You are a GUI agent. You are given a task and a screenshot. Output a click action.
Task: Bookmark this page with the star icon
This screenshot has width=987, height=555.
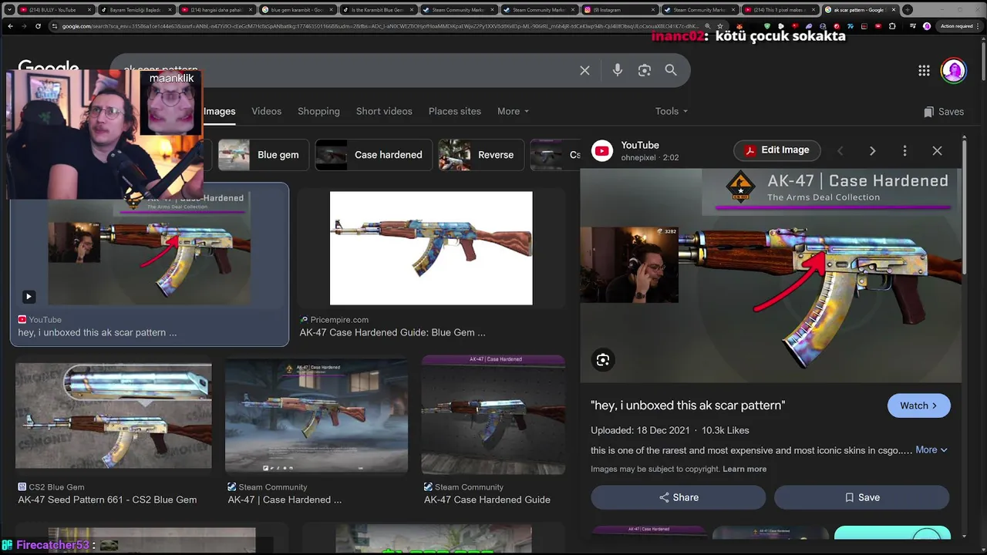(x=719, y=26)
